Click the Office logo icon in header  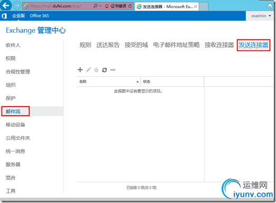point(4,16)
